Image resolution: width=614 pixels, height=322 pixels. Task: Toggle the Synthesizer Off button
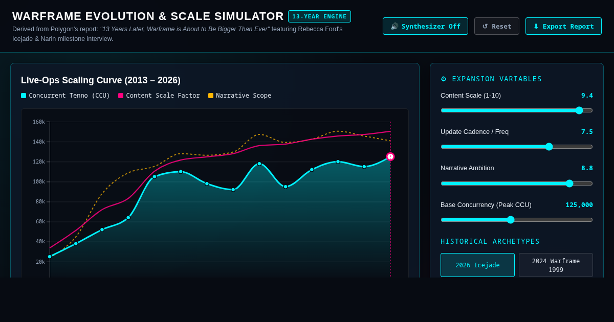pyautogui.click(x=425, y=26)
